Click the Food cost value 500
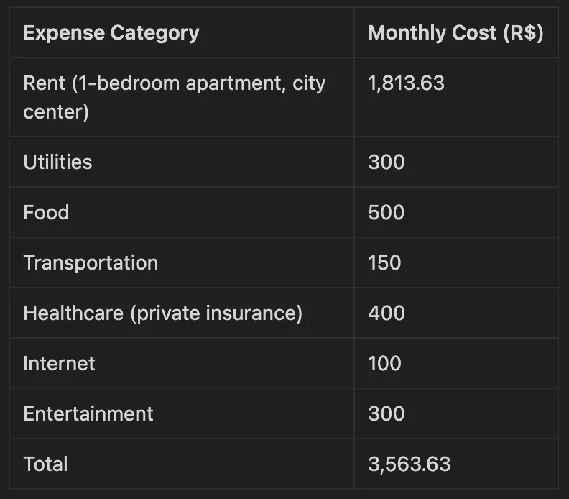 pos(387,212)
